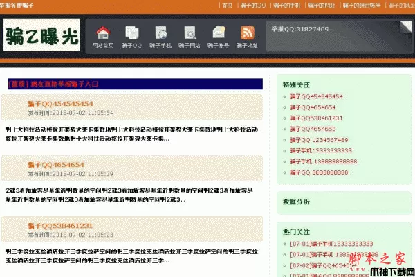The width and height of the screenshot is (415, 277).
Task: Click the page-curl corner in banner
Action: [406, 26]
